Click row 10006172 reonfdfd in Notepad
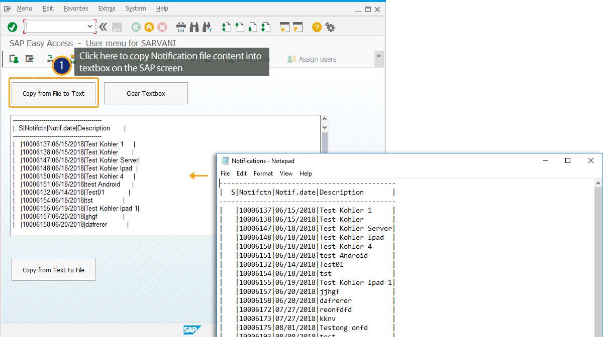The width and height of the screenshot is (603, 337). tap(307, 309)
